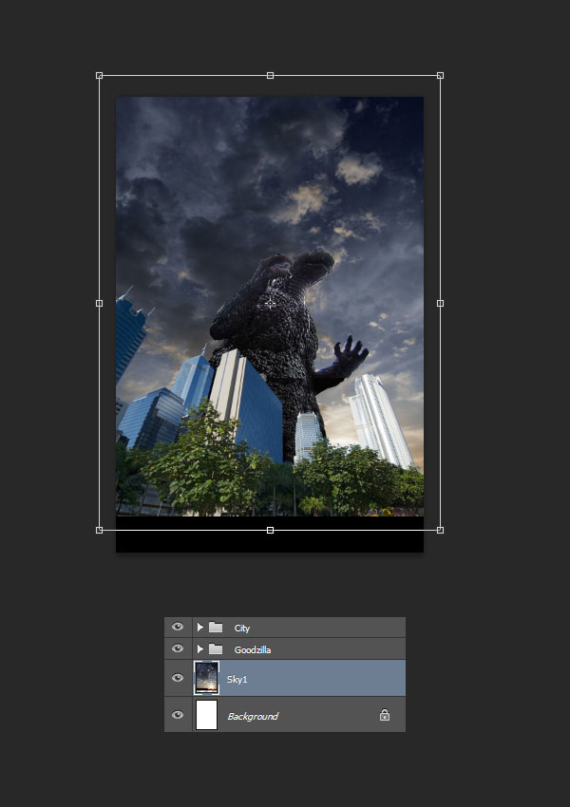
Task: Click the top-center transform handle
Action: coord(270,76)
